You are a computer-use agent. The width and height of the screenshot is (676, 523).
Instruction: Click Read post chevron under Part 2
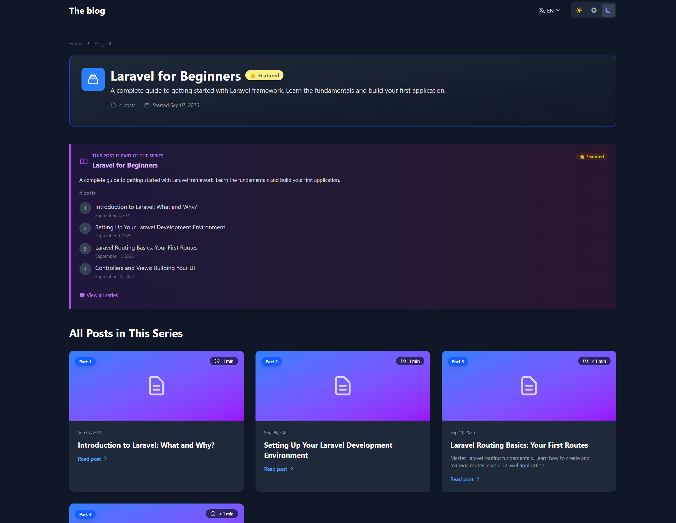tap(292, 469)
